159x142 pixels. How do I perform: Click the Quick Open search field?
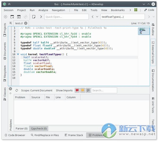66,17
